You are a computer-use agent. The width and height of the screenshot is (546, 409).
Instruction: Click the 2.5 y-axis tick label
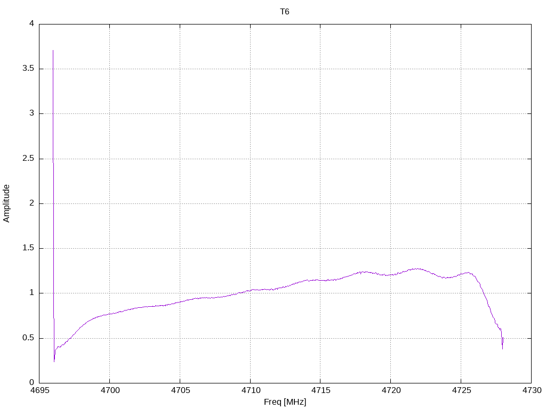(x=28, y=159)
